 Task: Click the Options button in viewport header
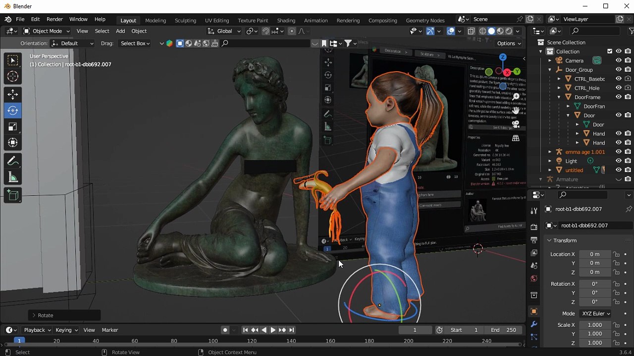[x=509, y=44]
